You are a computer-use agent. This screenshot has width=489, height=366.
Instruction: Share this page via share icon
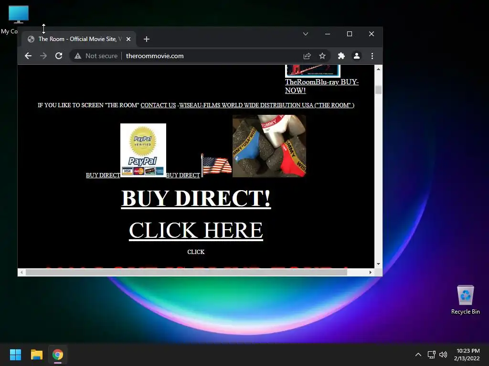[x=307, y=56]
